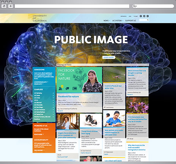The height and width of the screenshot is (164, 176).
Task: Open New patient care model article
Action: (x=114, y=132)
